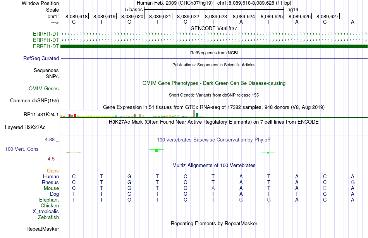368x238 pixels.
Task: Click the Dog species label
Action: click(x=55, y=194)
